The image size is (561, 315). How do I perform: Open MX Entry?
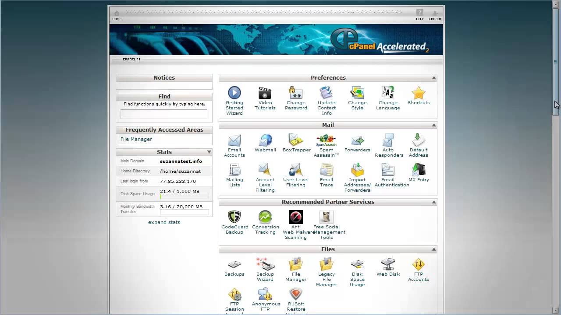coord(419,172)
